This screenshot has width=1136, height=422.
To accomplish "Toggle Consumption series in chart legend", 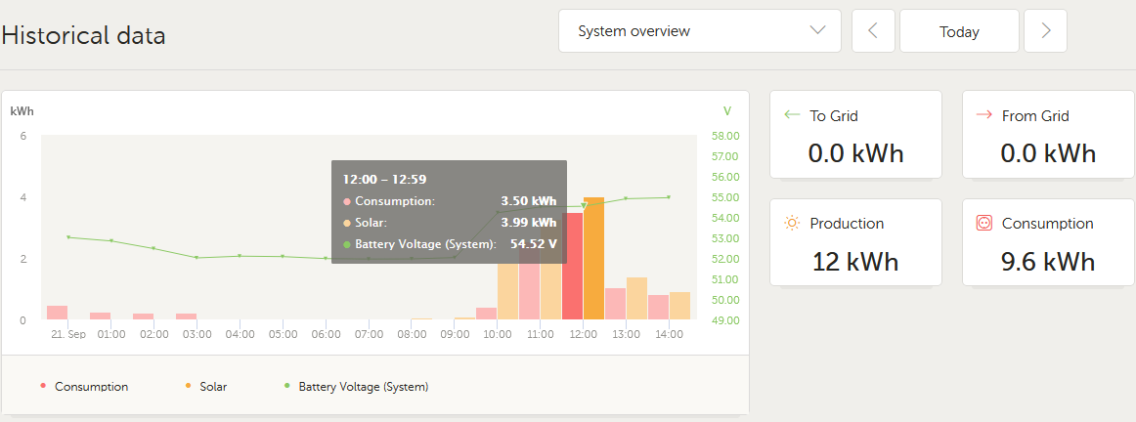I will tap(91, 387).
